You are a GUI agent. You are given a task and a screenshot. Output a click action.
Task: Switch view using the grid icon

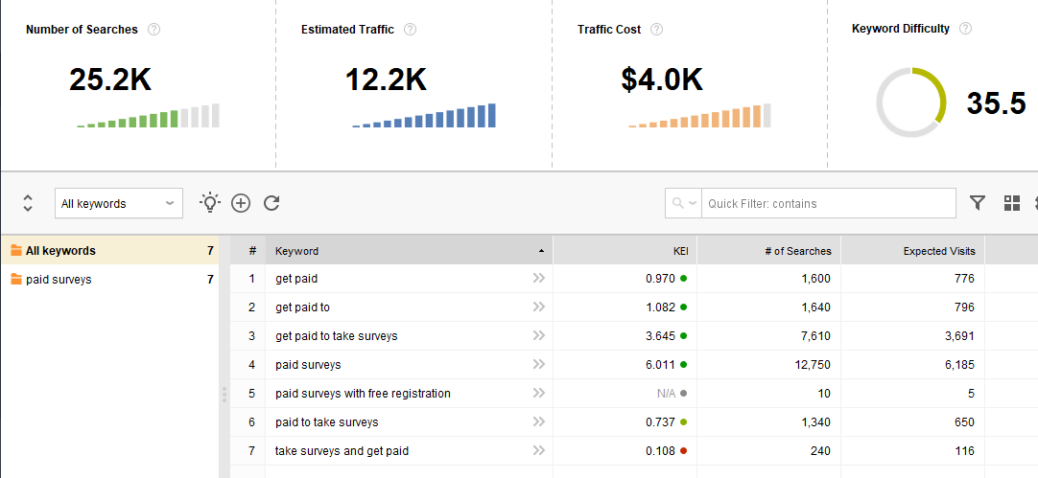[x=1011, y=203]
